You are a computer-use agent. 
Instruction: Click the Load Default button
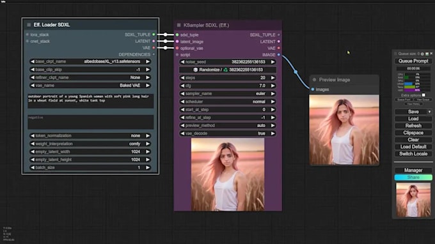point(413,147)
